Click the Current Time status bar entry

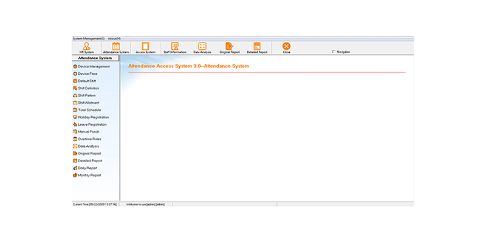click(95, 205)
